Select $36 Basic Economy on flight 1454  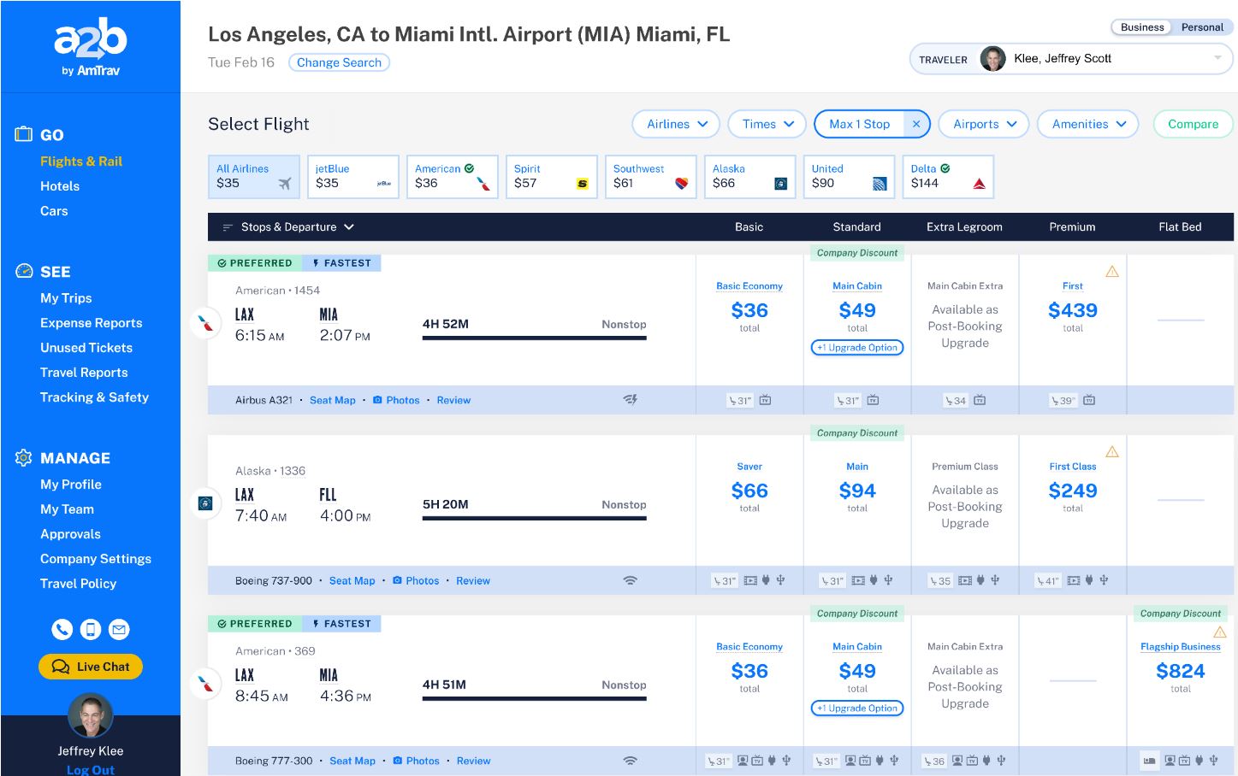(x=749, y=310)
